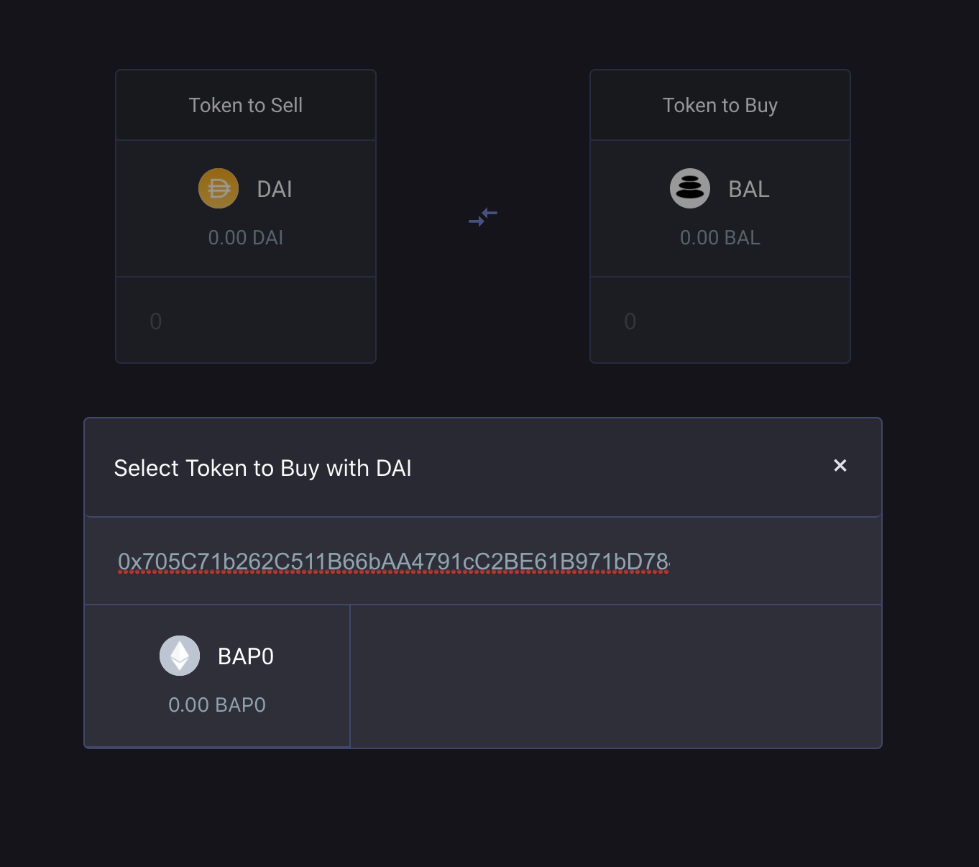
Task: Click the 0.00 BAP0 balance text
Action: tap(217, 705)
